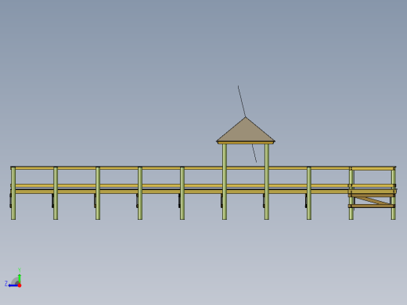Click the green Y axis arrow of the triad
The height and width of the screenshot is (305, 407).
(x=20, y=279)
